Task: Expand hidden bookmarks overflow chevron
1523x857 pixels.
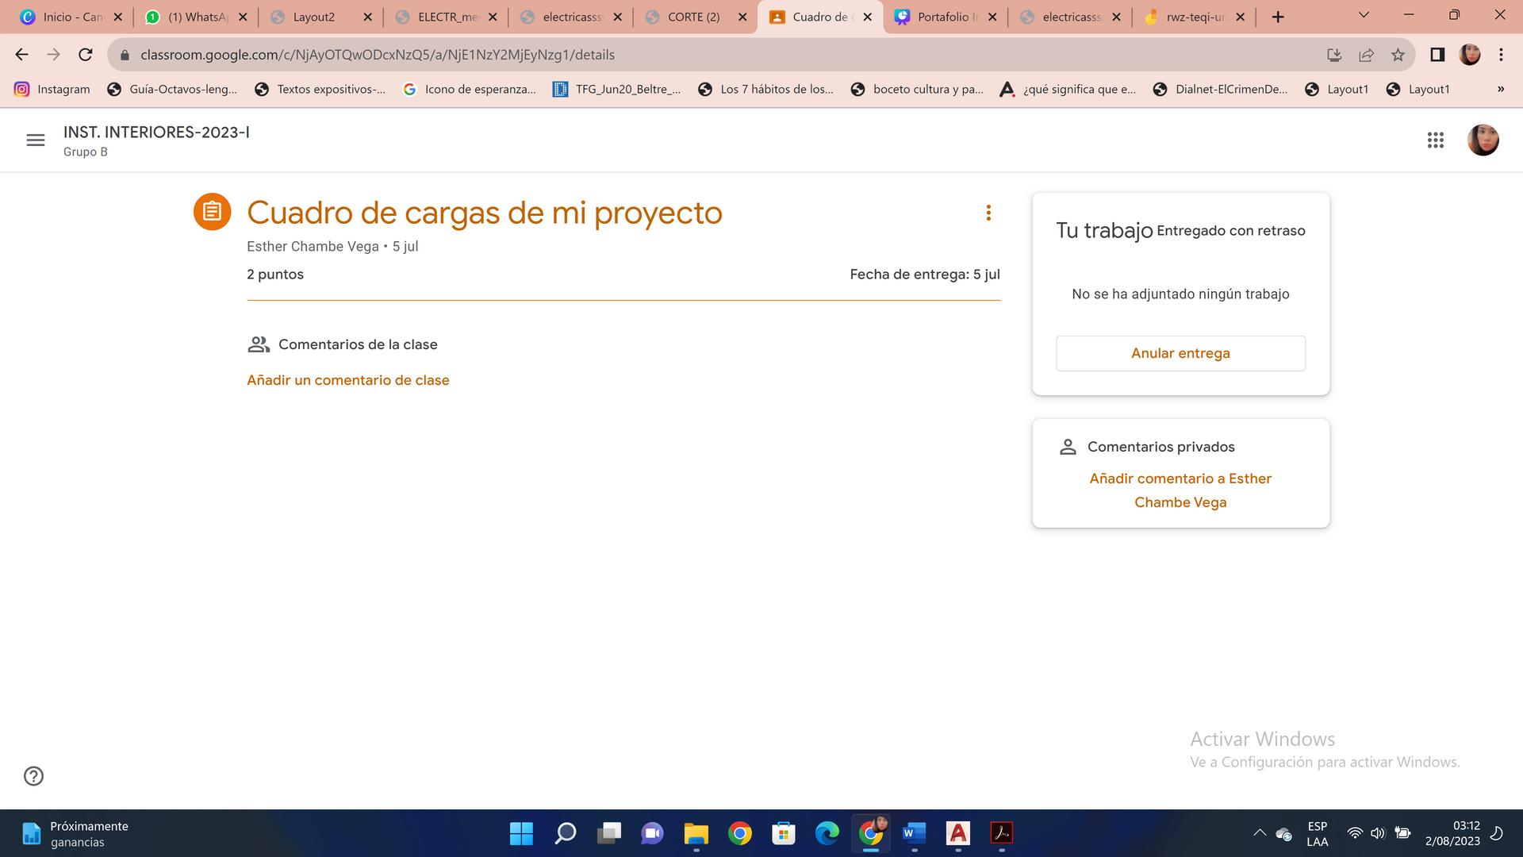Action: (1500, 89)
